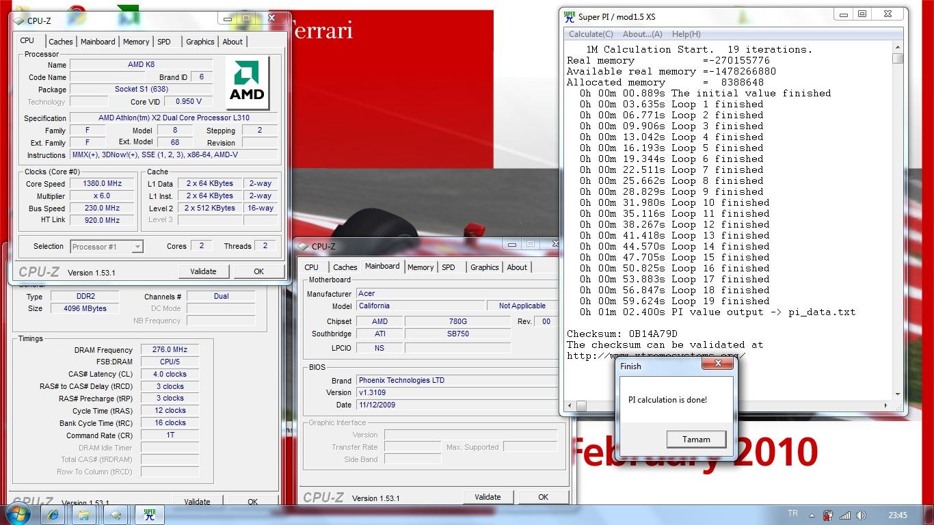Click the Super PI vertical scrollbar up arrow
The image size is (934, 525).
coord(898,47)
